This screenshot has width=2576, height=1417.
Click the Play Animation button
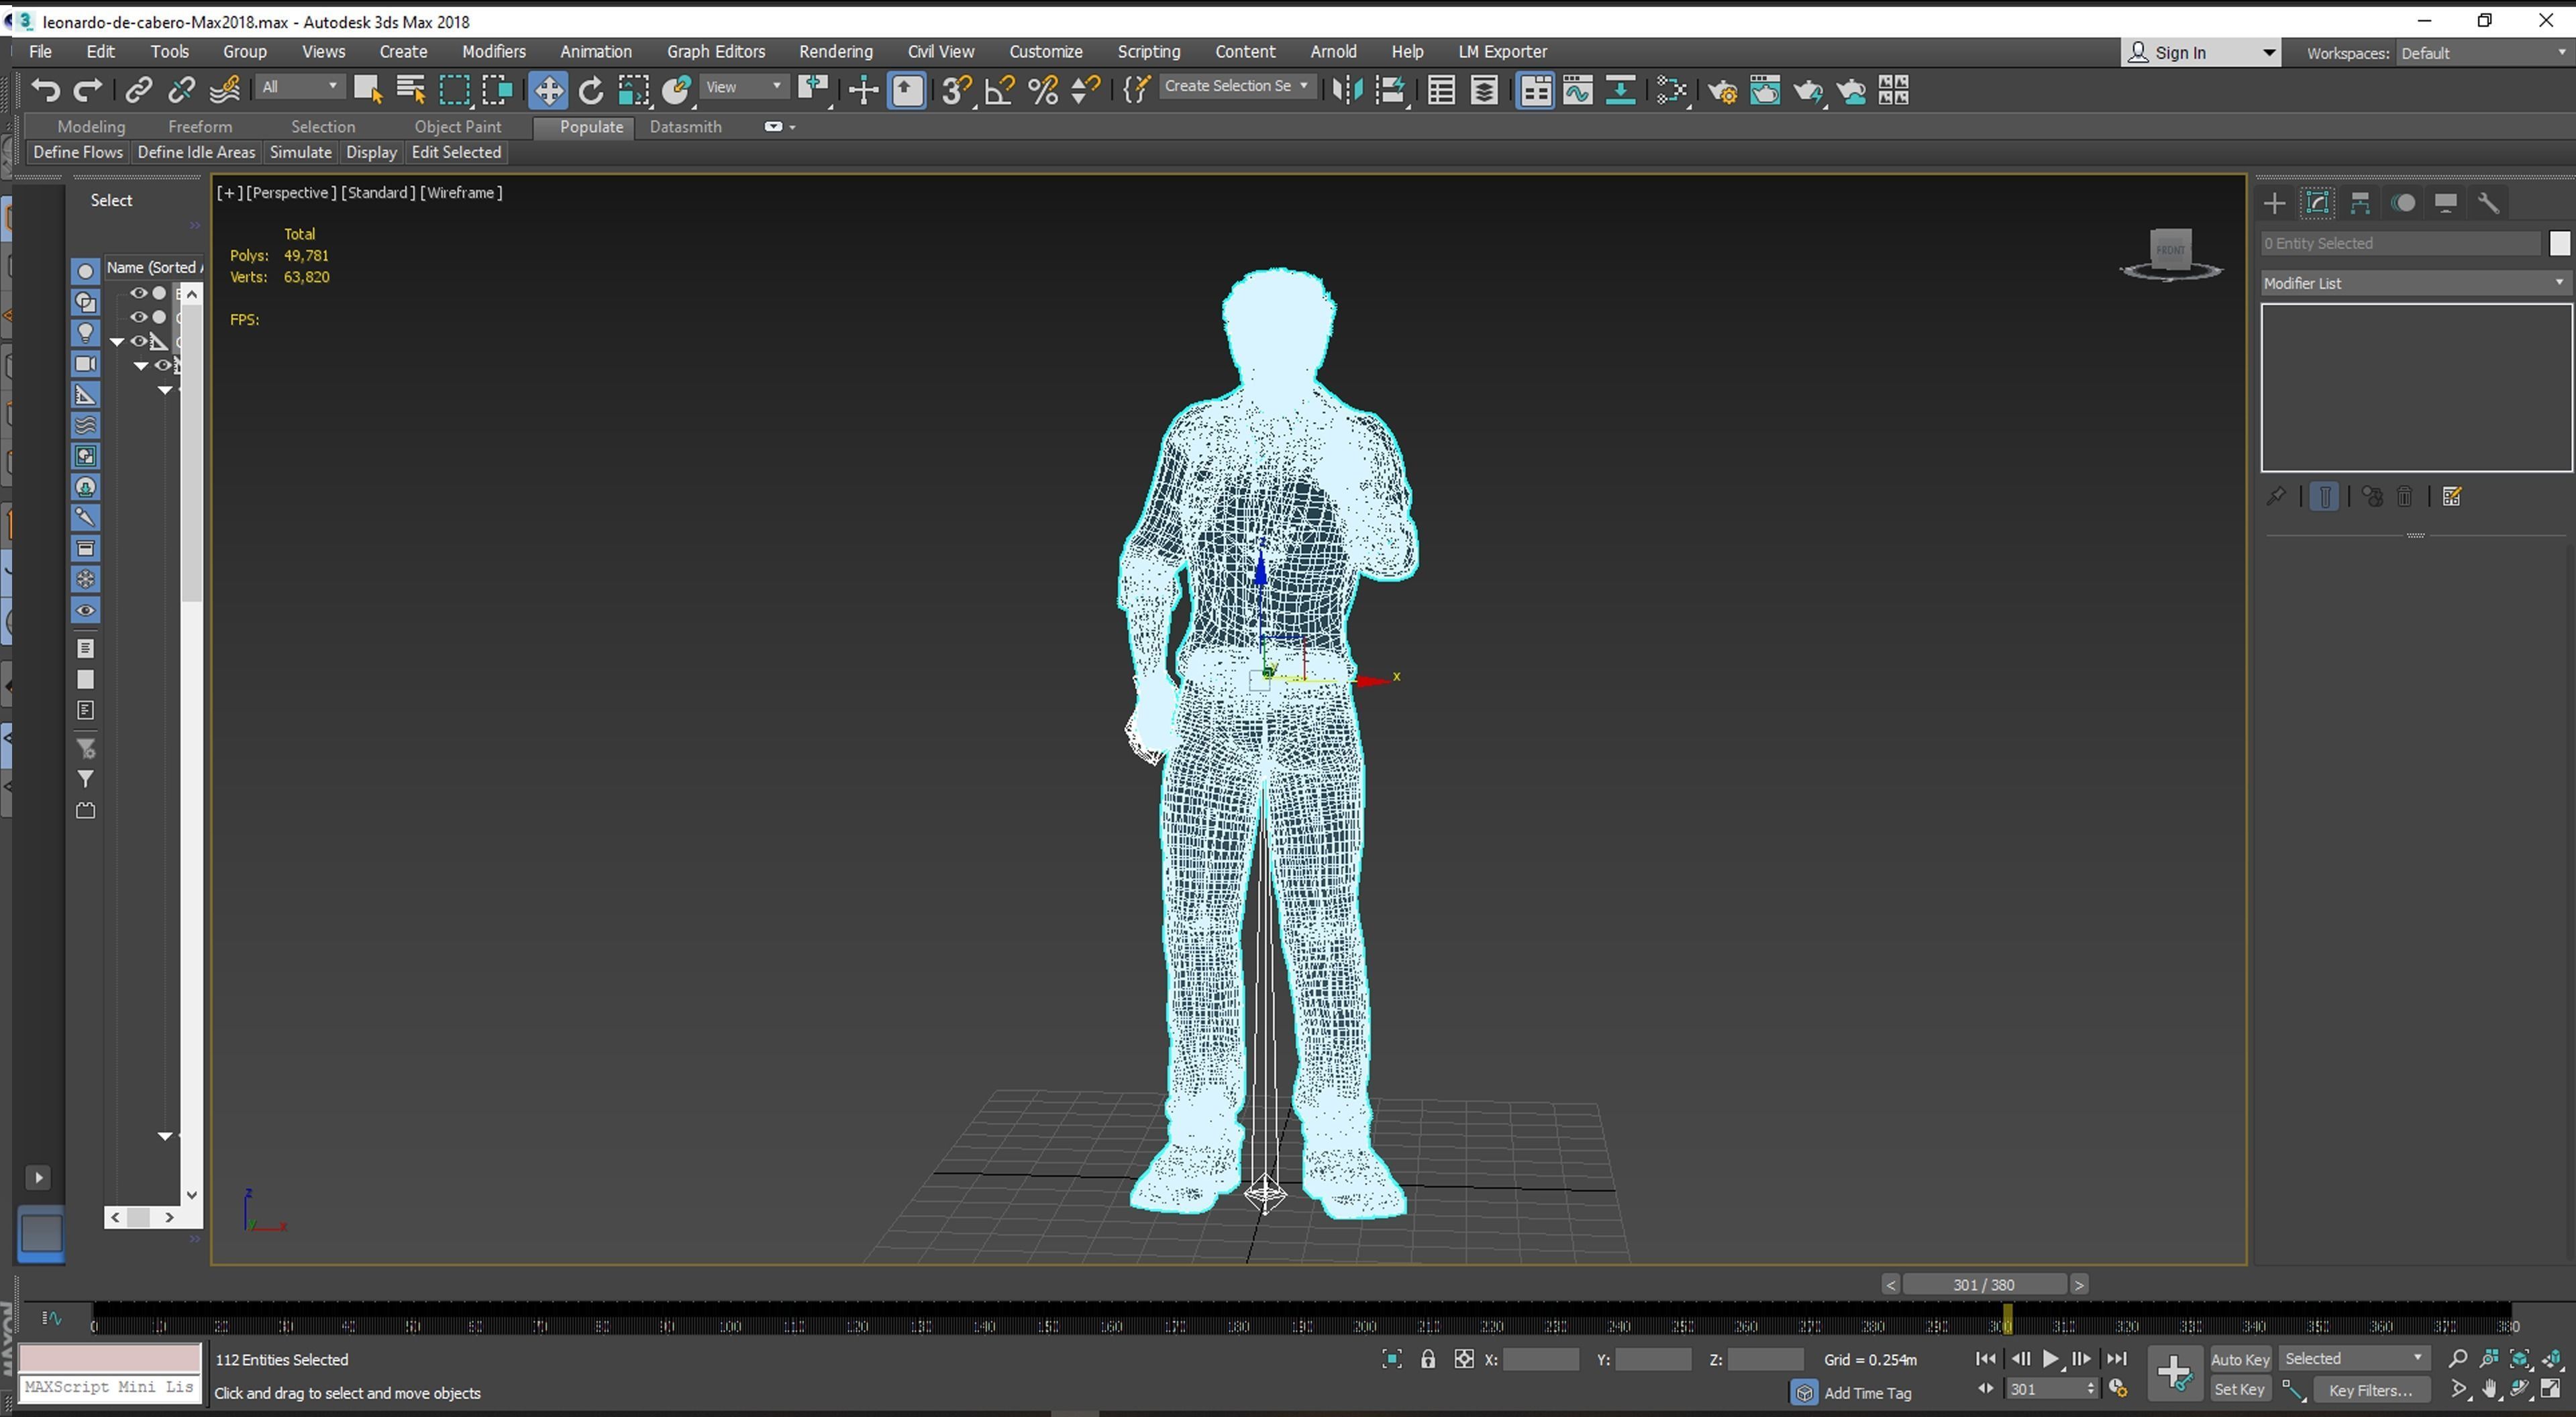(x=2051, y=1359)
